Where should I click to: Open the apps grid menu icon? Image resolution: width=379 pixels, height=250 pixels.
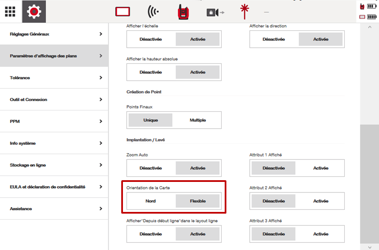[10, 11]
